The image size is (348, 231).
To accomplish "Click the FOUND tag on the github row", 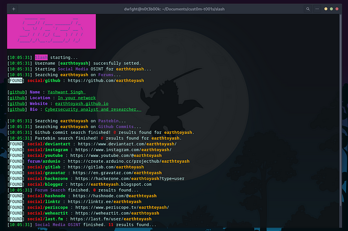I will click(x=16, y=81).
